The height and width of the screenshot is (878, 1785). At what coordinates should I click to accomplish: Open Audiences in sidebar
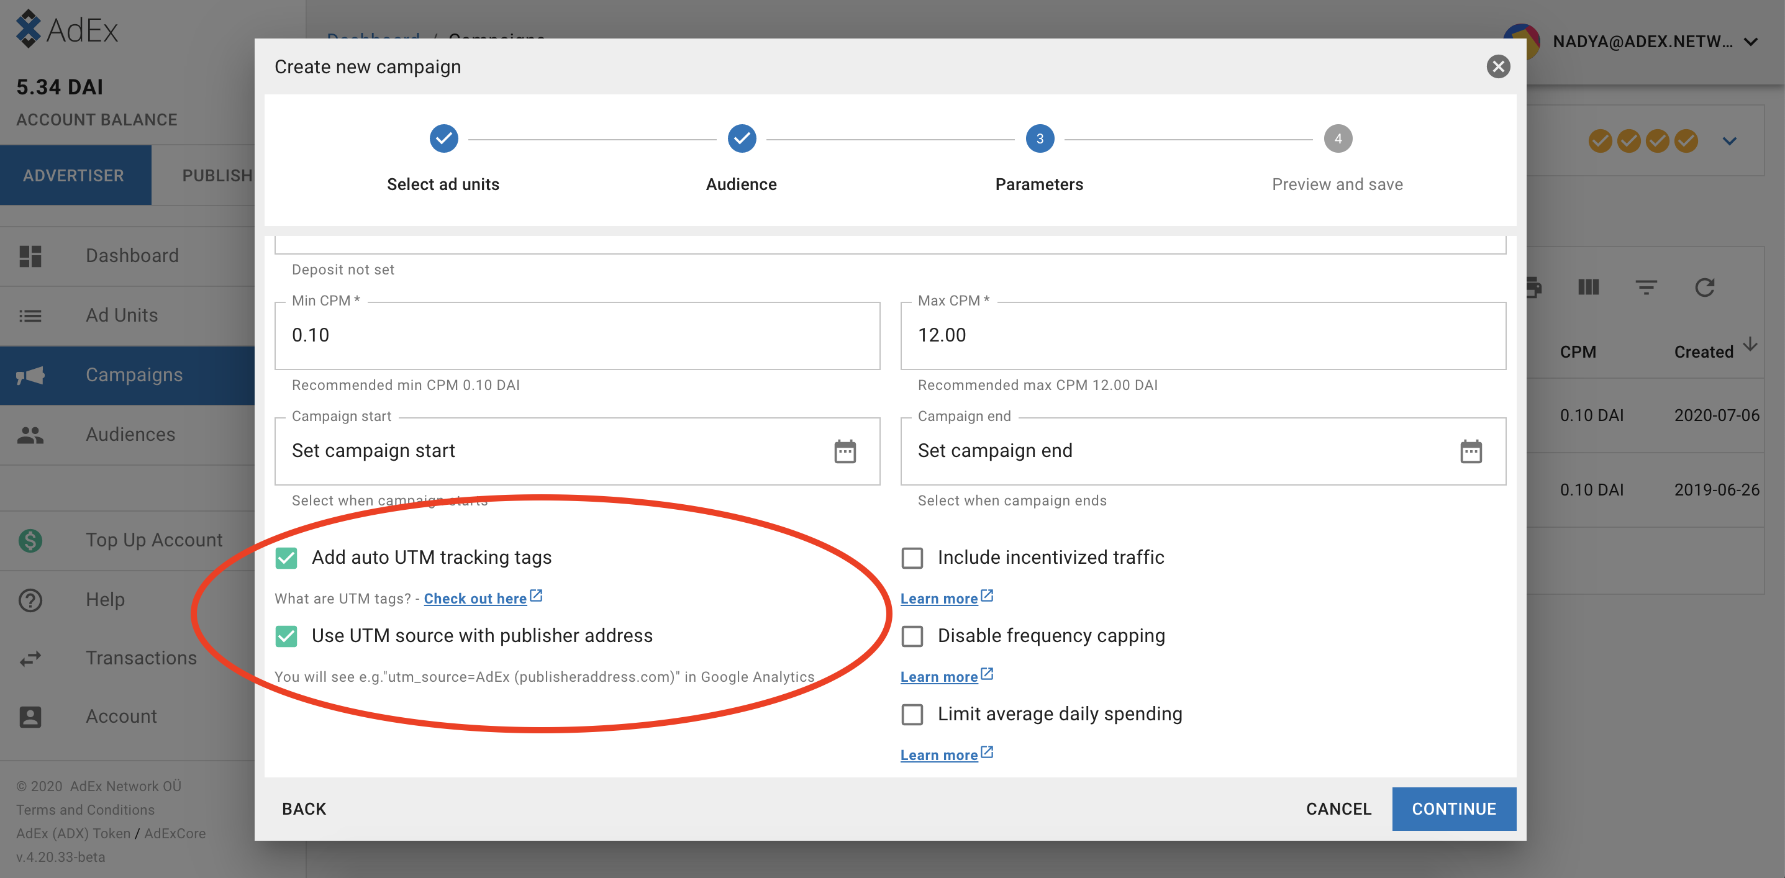[x=127, y=435]
